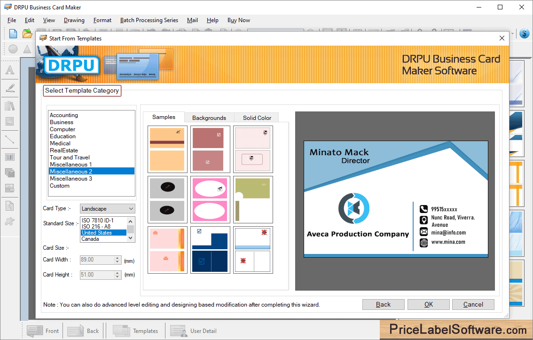Open User Detail from bottom bar
The width and height of the screenshot is (533, 340).
pyautogui.click(x=194, y=331)
